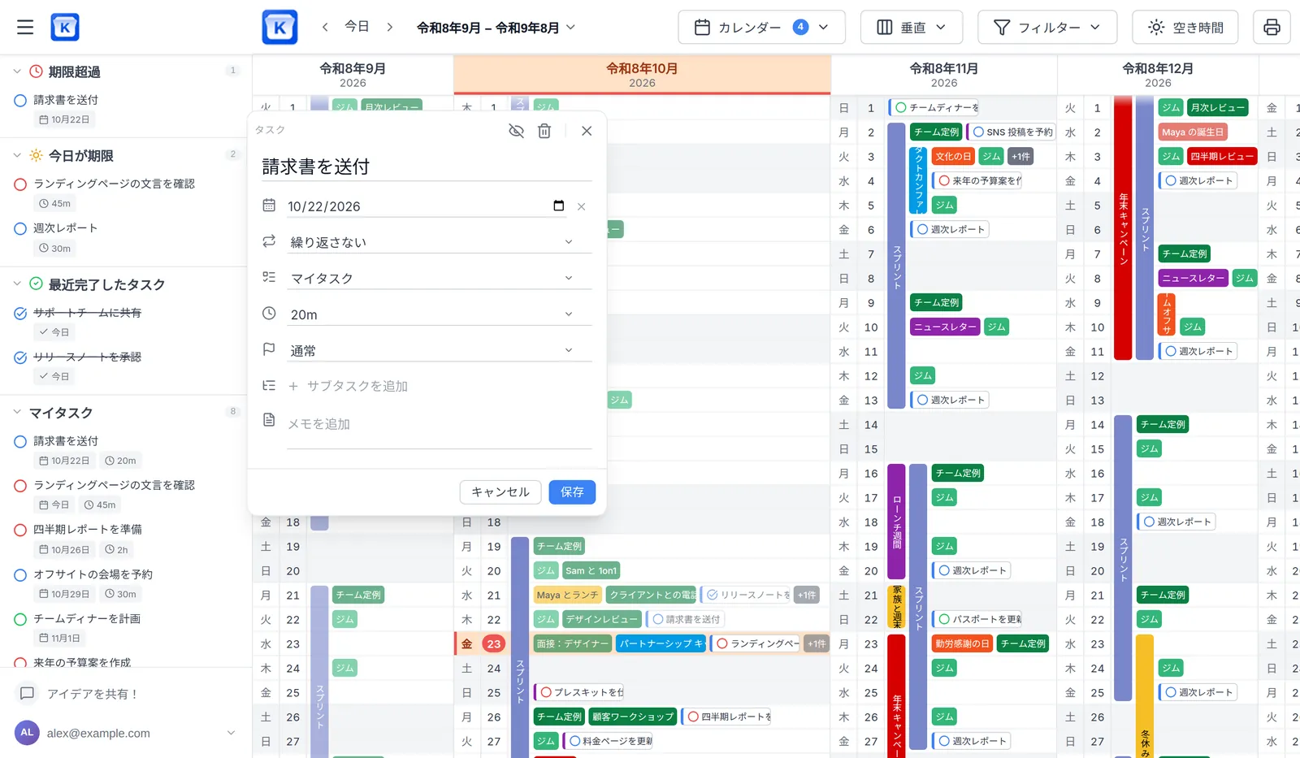The image size is (1300, 758).
Task: Uncheck completed task リリースノートを承認
Action: [x=20, y=357]
